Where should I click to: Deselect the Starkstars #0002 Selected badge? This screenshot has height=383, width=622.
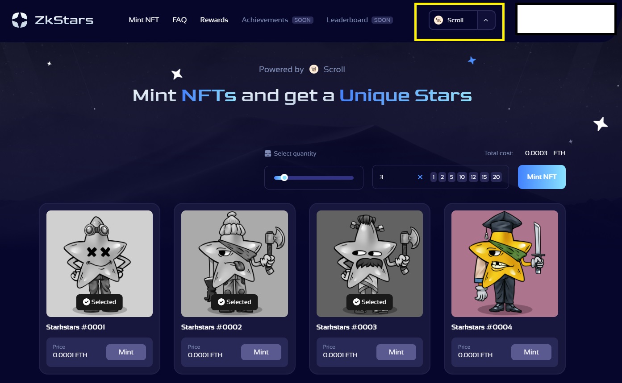tap(234, 302)
